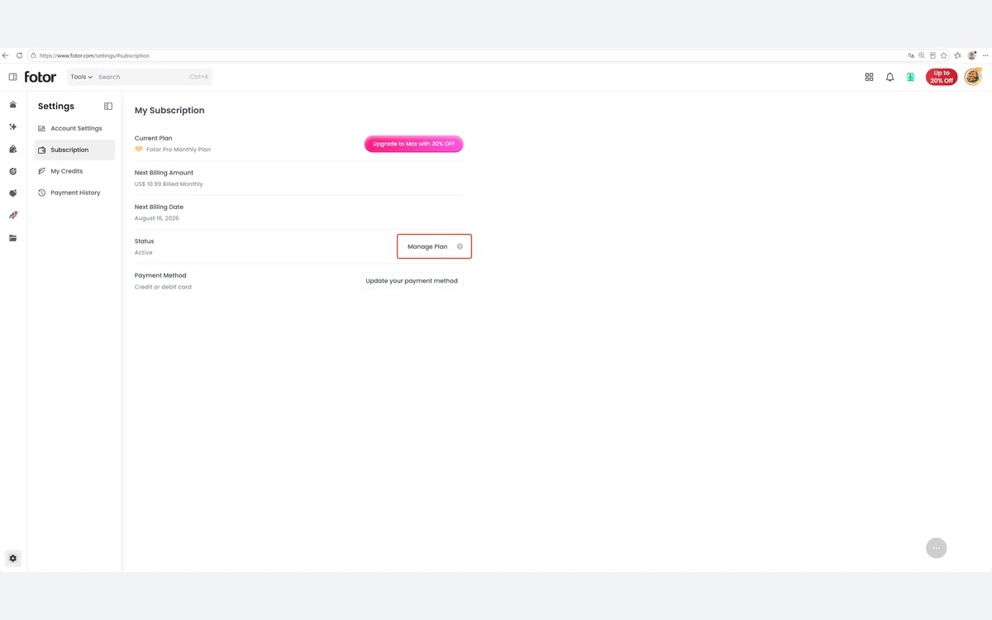Open the browser three-dot menu
Image resolution: width=992 pixels, height=620 pixels.
click(985, 55)
